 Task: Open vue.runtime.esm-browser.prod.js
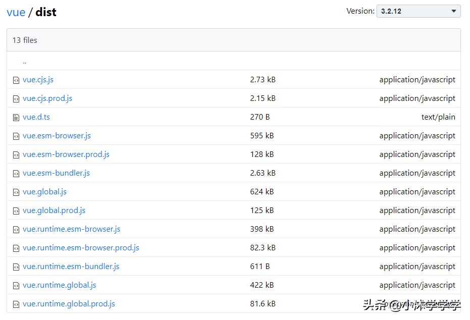click(x=81, y=247)
